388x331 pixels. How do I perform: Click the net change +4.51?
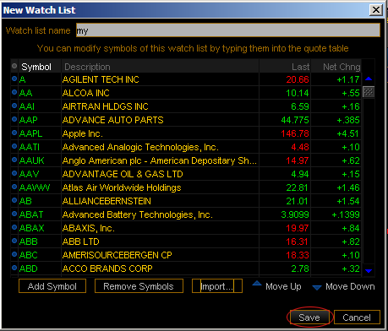pos(348,133)
